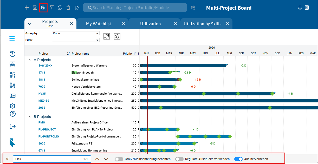Viewport: 318px width, 164px height.
Task: Open project link PL-PORTFOLIO
Action: pyautogui.click(x=49, y=136)
